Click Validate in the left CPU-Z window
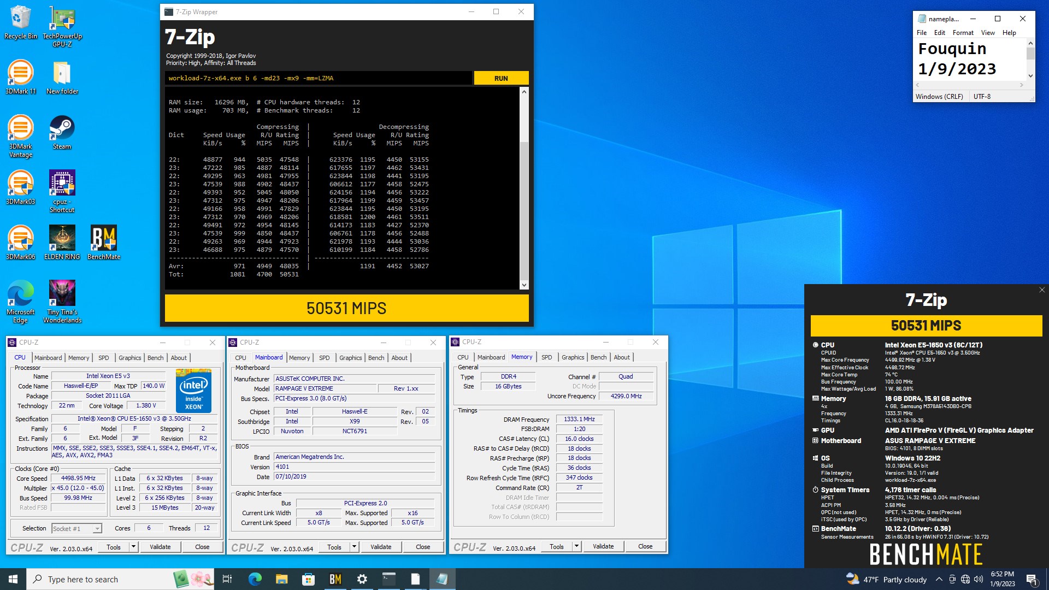The image size is (1049, 590). coord(160,547)
